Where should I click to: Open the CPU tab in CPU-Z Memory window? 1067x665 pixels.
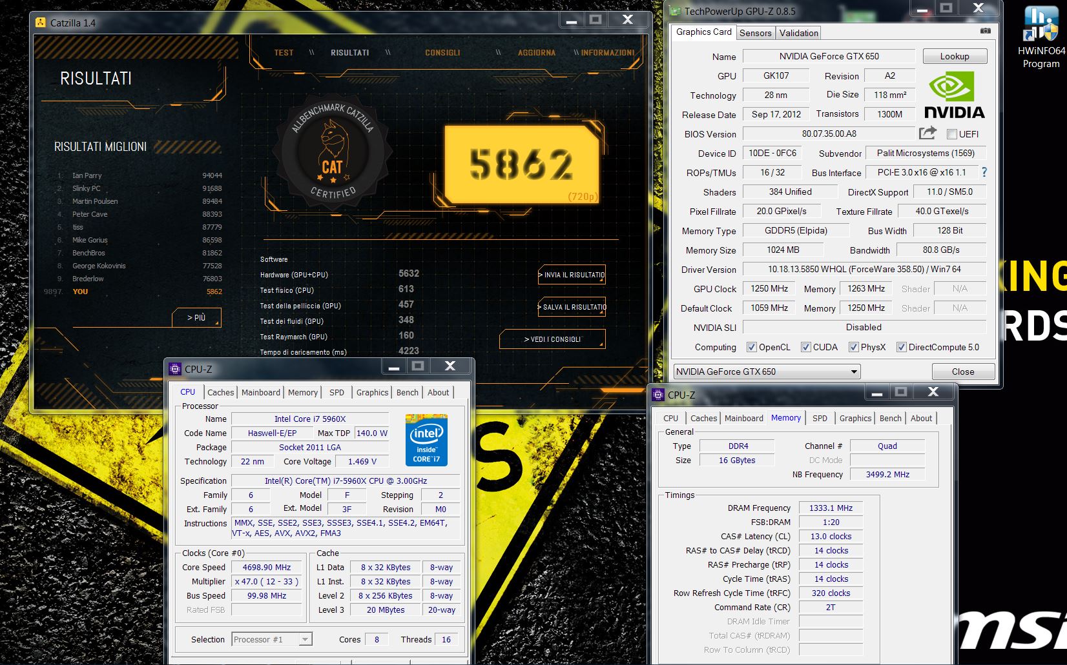tap(670, 418)
